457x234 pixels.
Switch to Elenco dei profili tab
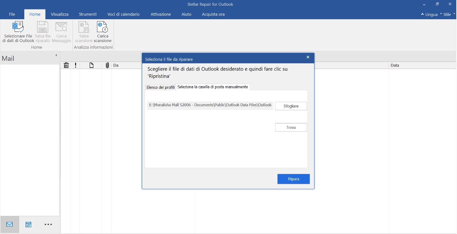[160, 87]
